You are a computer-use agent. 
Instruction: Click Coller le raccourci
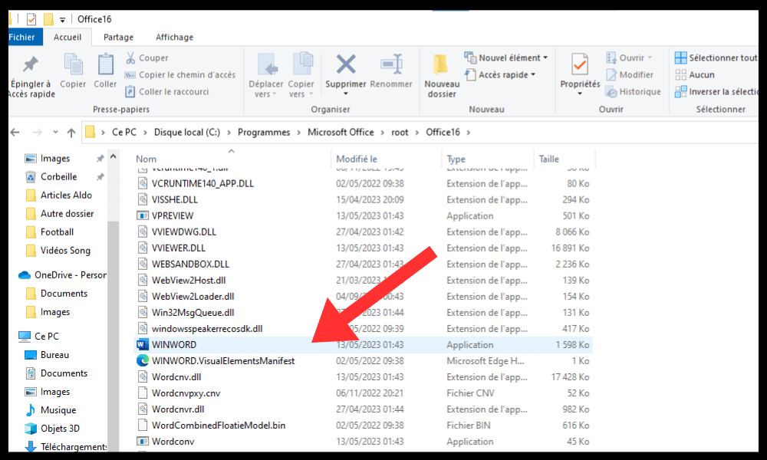click(166, 91)
